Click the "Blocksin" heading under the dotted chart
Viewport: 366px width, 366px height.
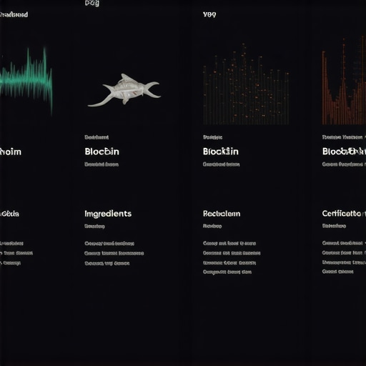tap(221, 152)
